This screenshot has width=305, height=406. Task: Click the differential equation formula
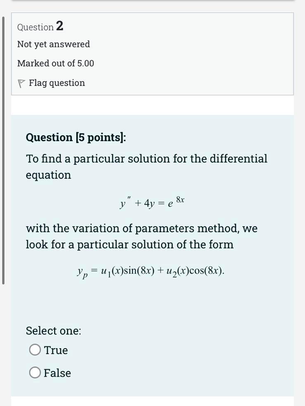point(152,202)
